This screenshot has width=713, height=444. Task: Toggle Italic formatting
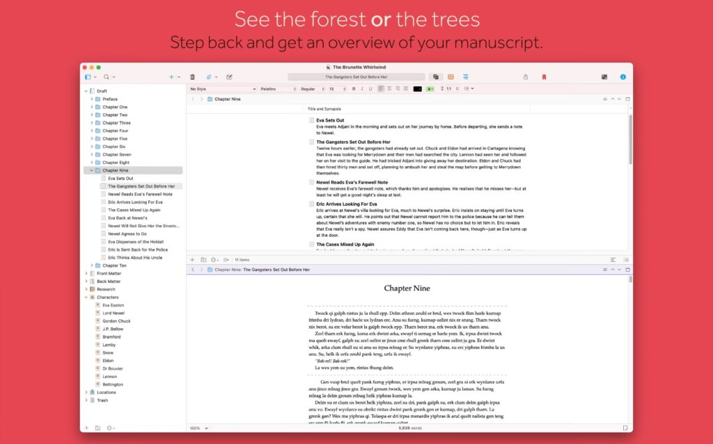pyautogui.click(x=361, y=89)
